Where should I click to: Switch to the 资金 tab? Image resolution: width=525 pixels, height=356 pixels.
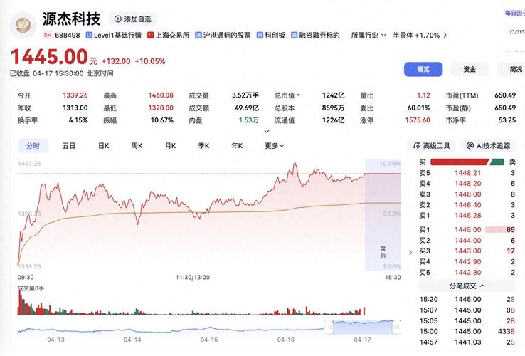(x=470, y=69)
